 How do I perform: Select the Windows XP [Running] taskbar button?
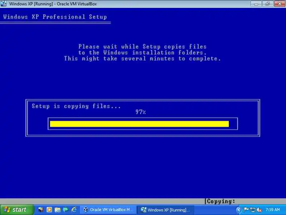[166, 210]
